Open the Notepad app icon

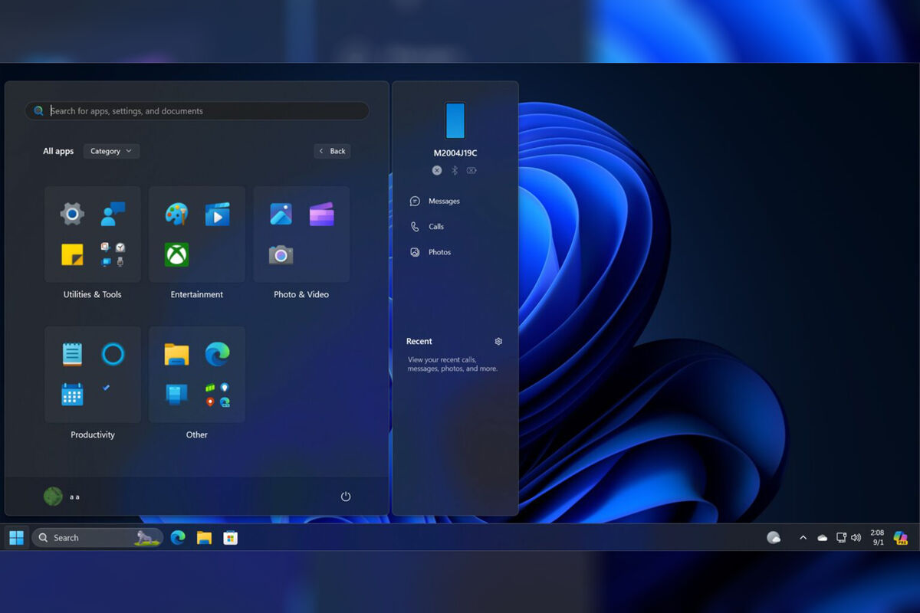(x=72, y=354)
